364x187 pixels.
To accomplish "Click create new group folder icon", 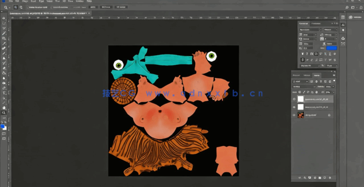I will point(319,178).
